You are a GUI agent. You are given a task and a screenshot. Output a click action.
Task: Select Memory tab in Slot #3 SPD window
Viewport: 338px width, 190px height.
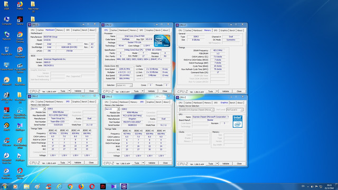coord(134,102)
